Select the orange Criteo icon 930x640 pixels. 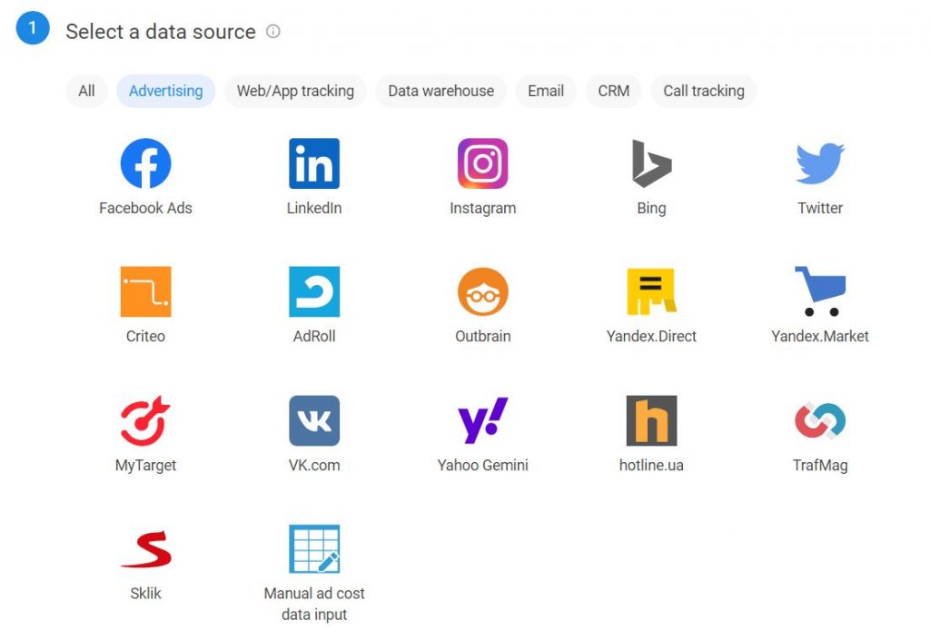tap(145, 291)
